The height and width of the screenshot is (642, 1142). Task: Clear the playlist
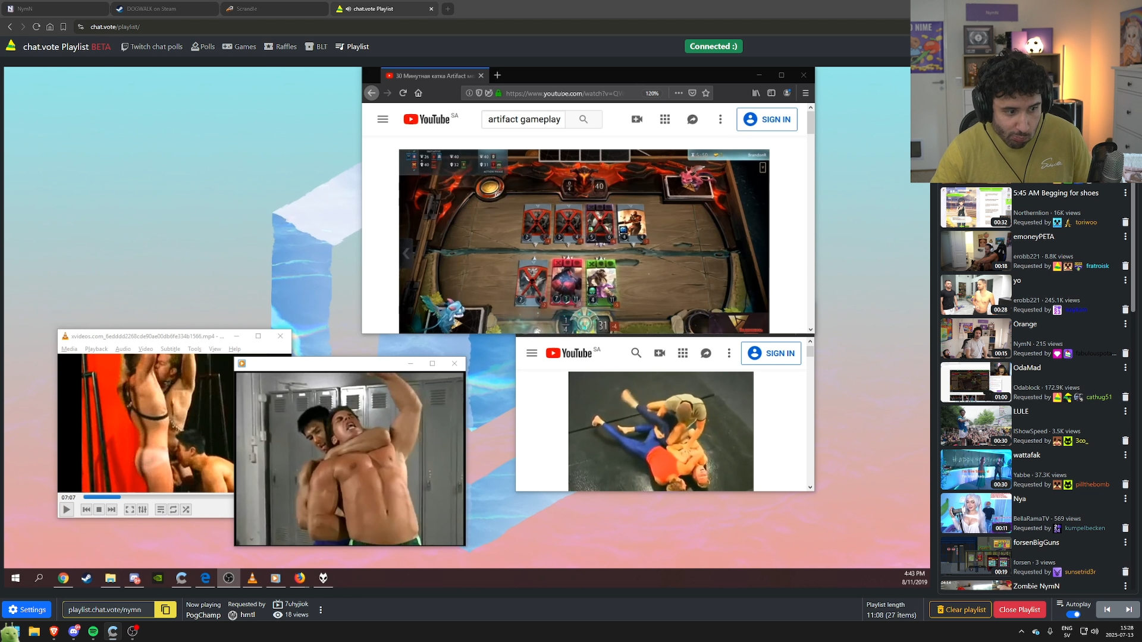pyautogui.click(x=961, y=609)
